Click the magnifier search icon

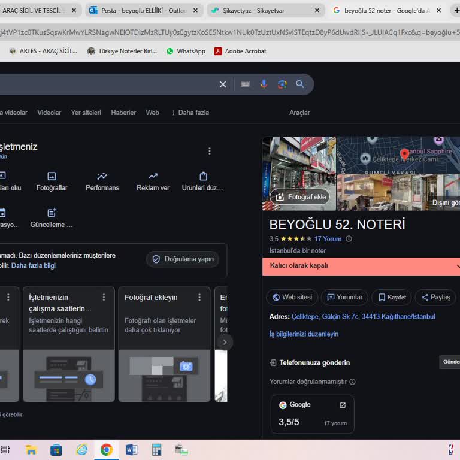pos(300,84)
